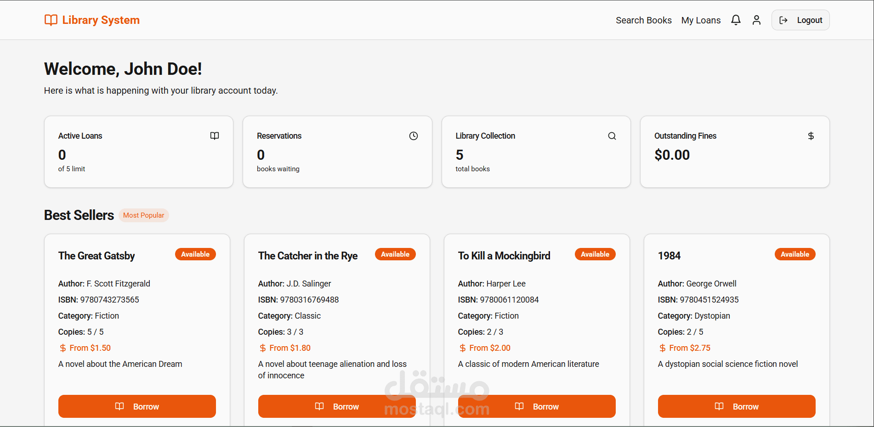The image size is (874, 427).
Task: Borrow The Catcher in the Rye
Action: [337, 406]
